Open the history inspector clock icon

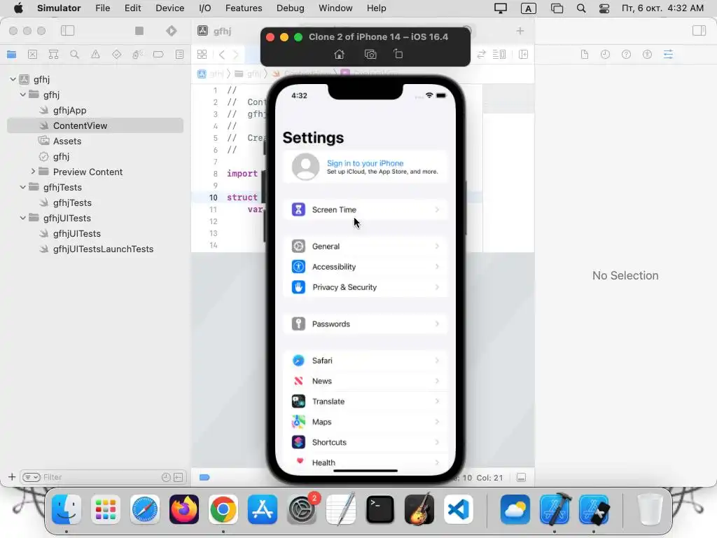(605, 55)
